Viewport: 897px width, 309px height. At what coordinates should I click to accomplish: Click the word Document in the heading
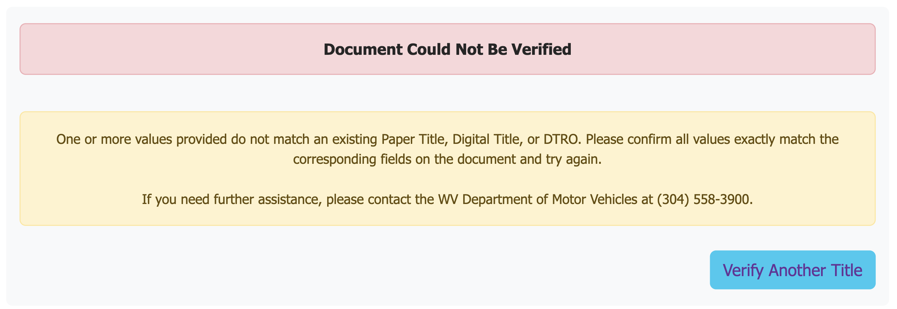coord(363,49)
